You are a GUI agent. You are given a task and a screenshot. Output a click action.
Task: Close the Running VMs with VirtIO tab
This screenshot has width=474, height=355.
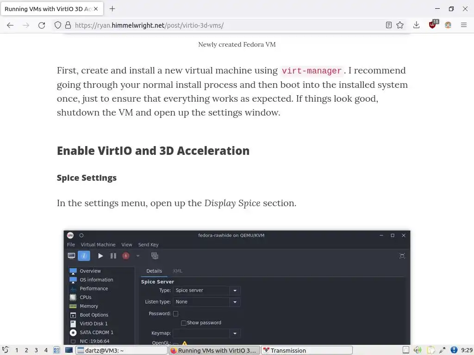point(96,9)
